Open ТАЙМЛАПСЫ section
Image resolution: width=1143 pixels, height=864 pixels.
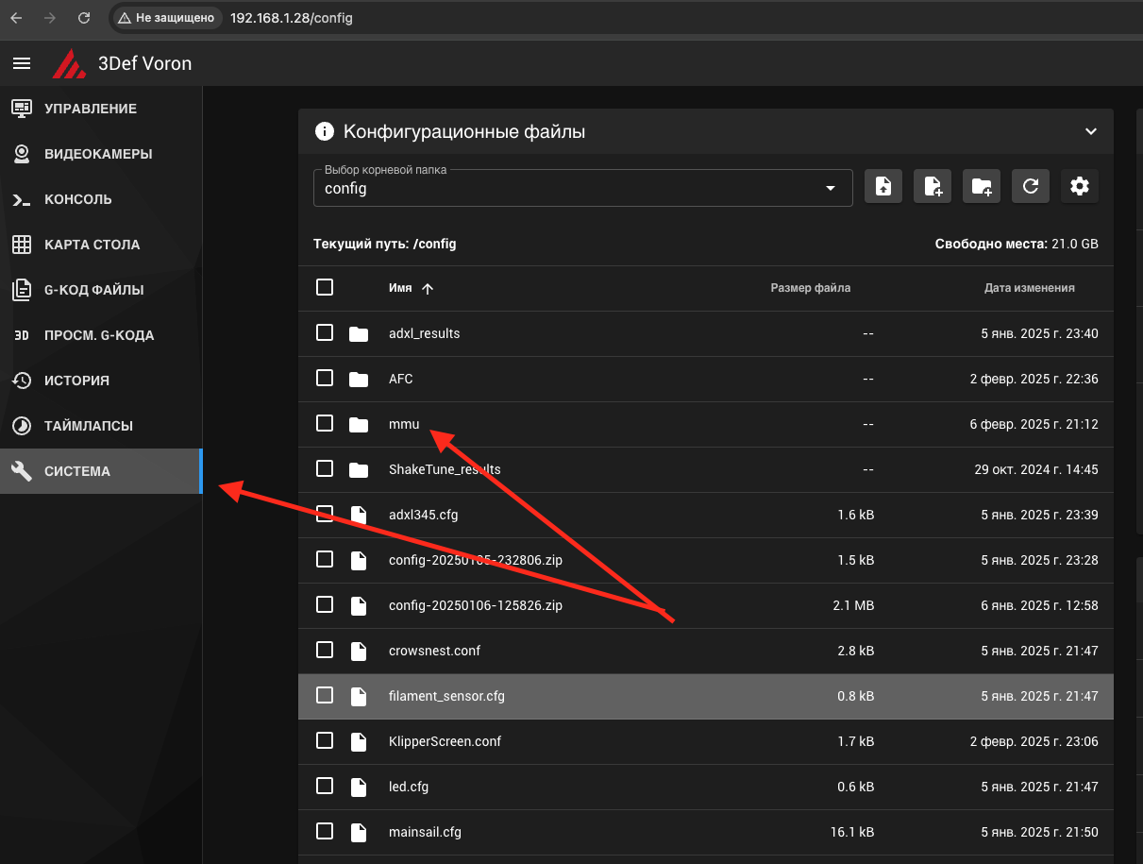(x=101, y=426)
